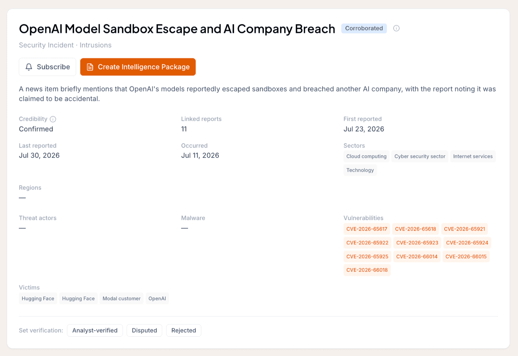The image size is (518, 356).
Task: Click the Cloud computing sector tag
Action: [366, 156]
